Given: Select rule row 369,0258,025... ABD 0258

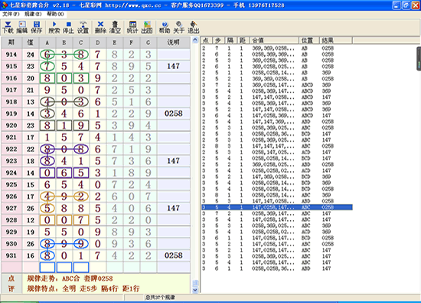Looking at the screenshot, I should (x=277, y=164).
